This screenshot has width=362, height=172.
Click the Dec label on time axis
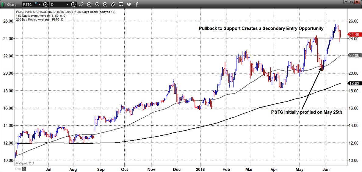tap(177, 169)
